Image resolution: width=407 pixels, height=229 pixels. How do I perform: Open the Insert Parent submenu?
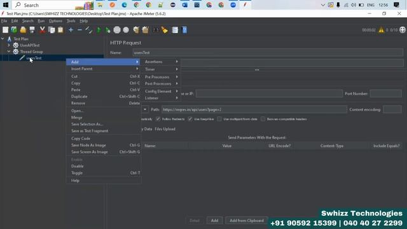click(x=104, y=69)
